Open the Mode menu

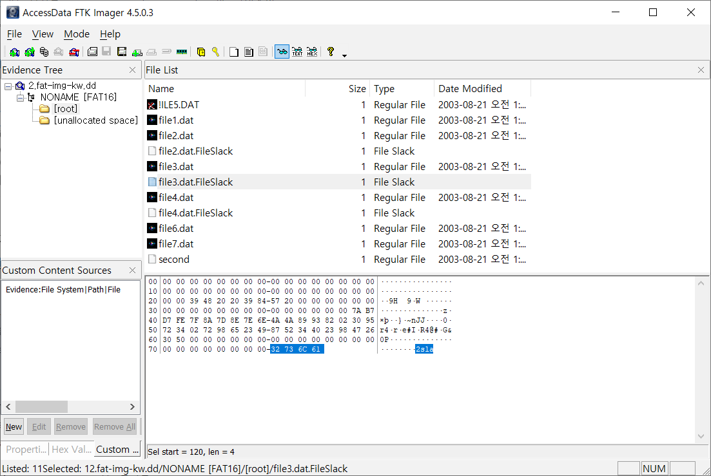[x=77, y=34]
